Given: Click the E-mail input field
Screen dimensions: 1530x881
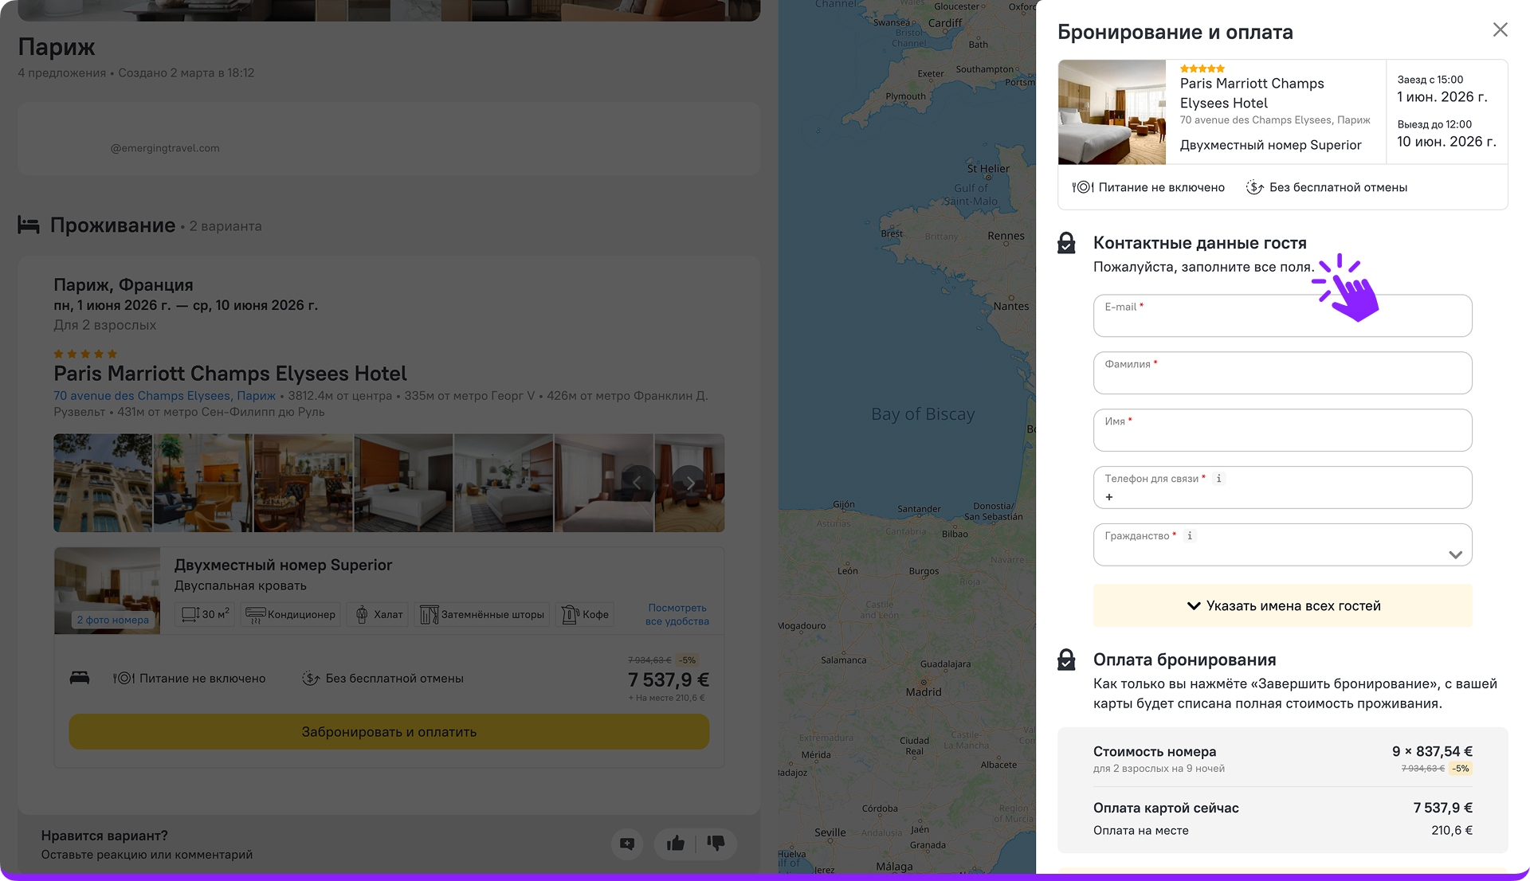Looking at the screenshot, I should click(x=1282, y=320).
